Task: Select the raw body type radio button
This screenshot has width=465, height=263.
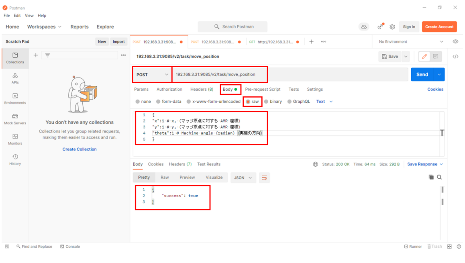Action: pyautogui.click(x=248, y=102)
